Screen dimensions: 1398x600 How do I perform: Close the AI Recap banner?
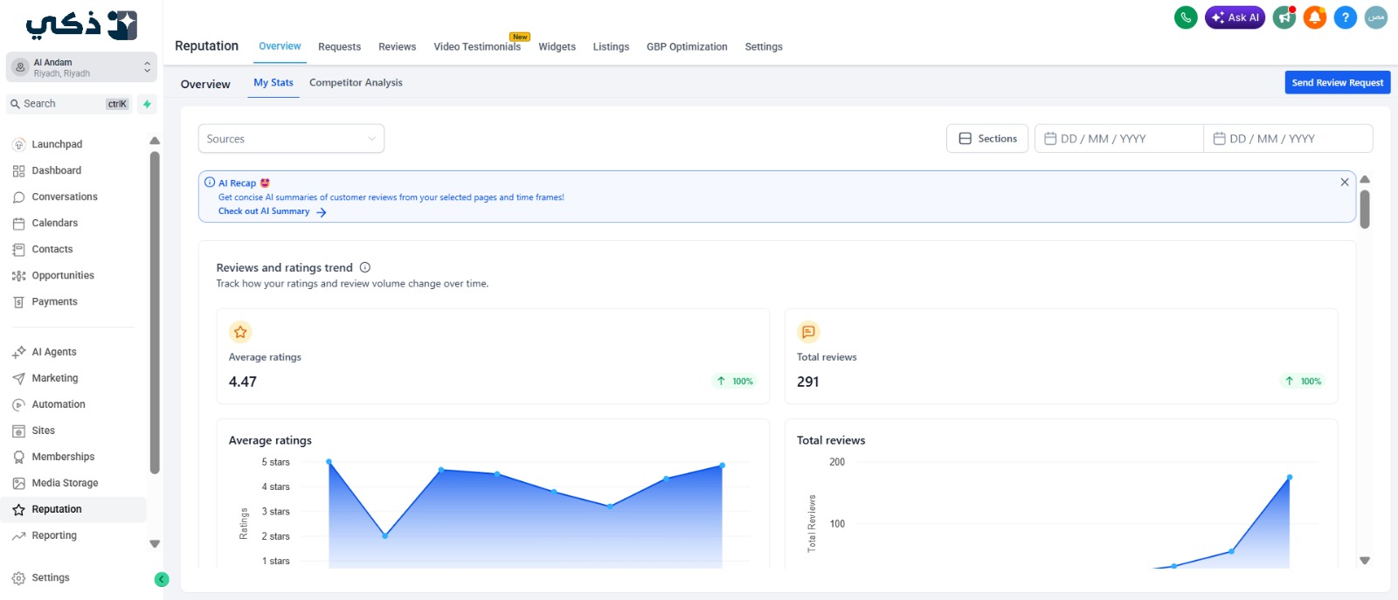[x=1345, y=182]
